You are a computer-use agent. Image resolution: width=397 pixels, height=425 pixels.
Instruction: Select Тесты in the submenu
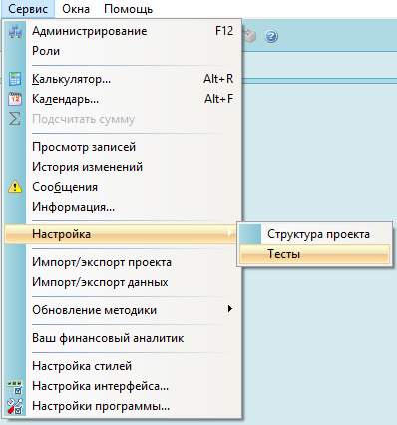coord(314,254)
